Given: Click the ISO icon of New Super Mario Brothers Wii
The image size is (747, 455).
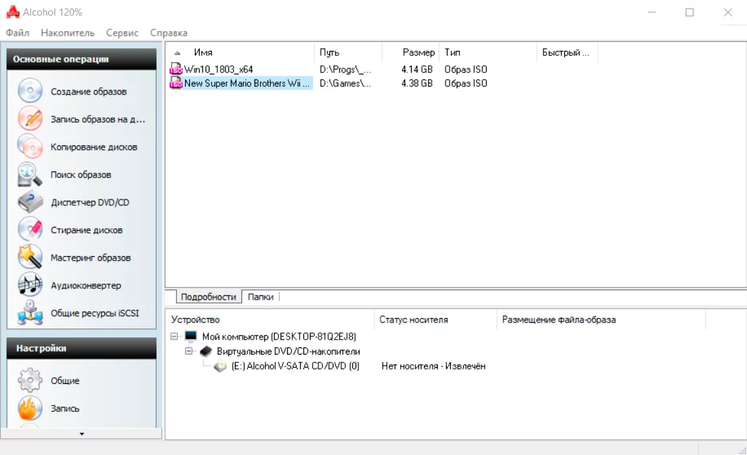Looking at the screenshot, I should tap(176, 83).
